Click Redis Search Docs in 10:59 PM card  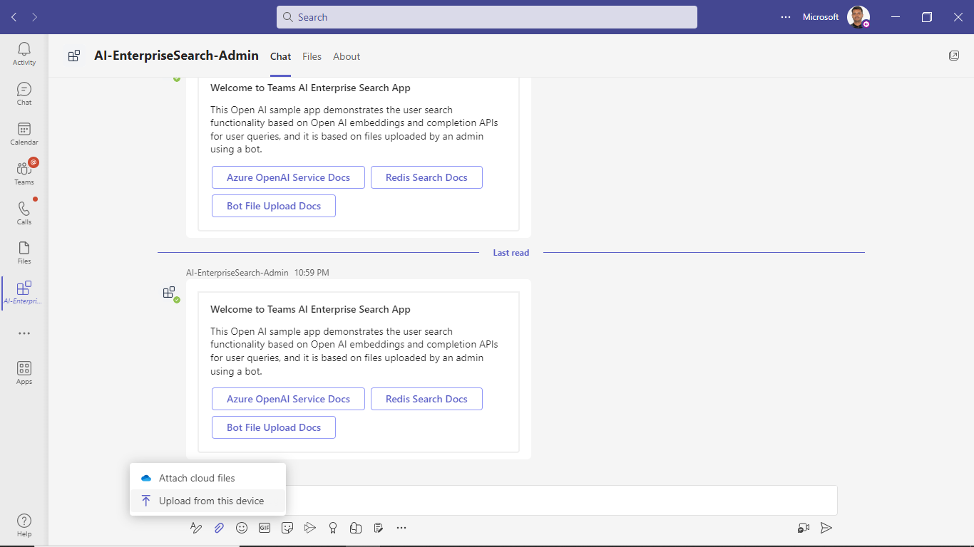point(426,399)
